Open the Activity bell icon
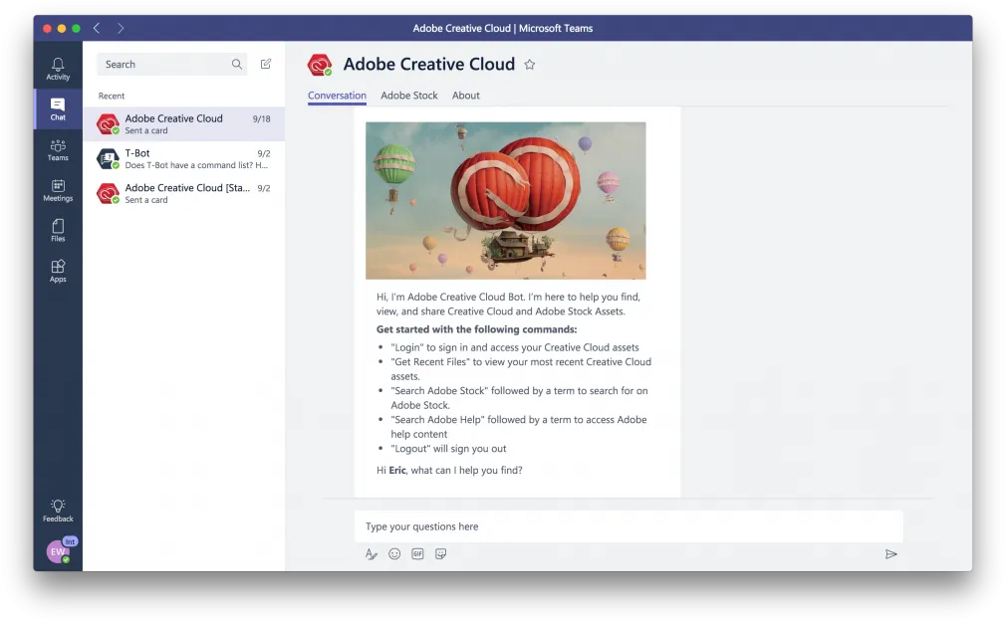 (58, 69)
